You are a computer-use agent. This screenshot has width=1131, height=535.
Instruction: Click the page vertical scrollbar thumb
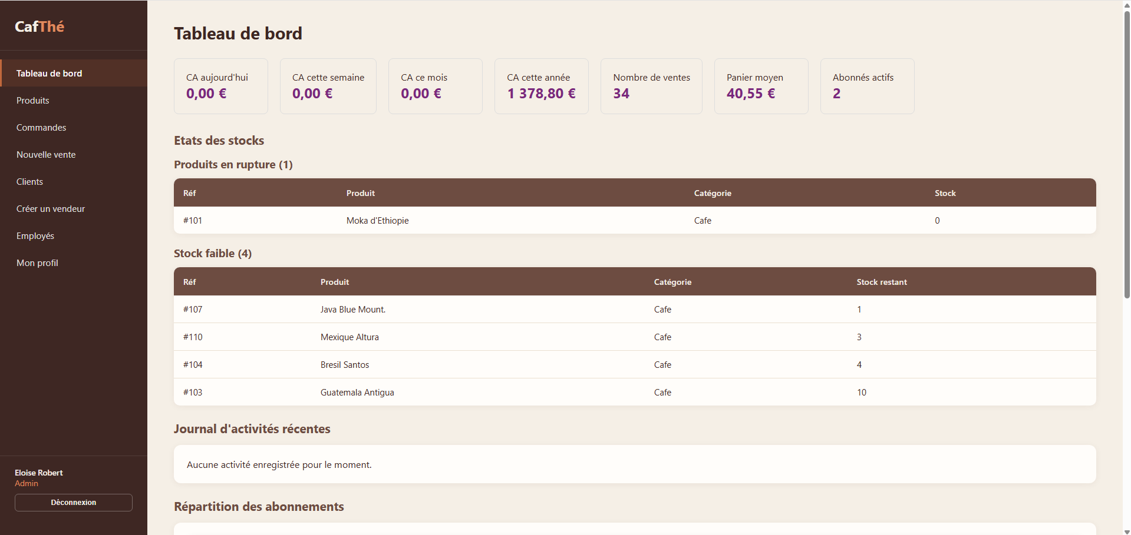pos(1127,154)
